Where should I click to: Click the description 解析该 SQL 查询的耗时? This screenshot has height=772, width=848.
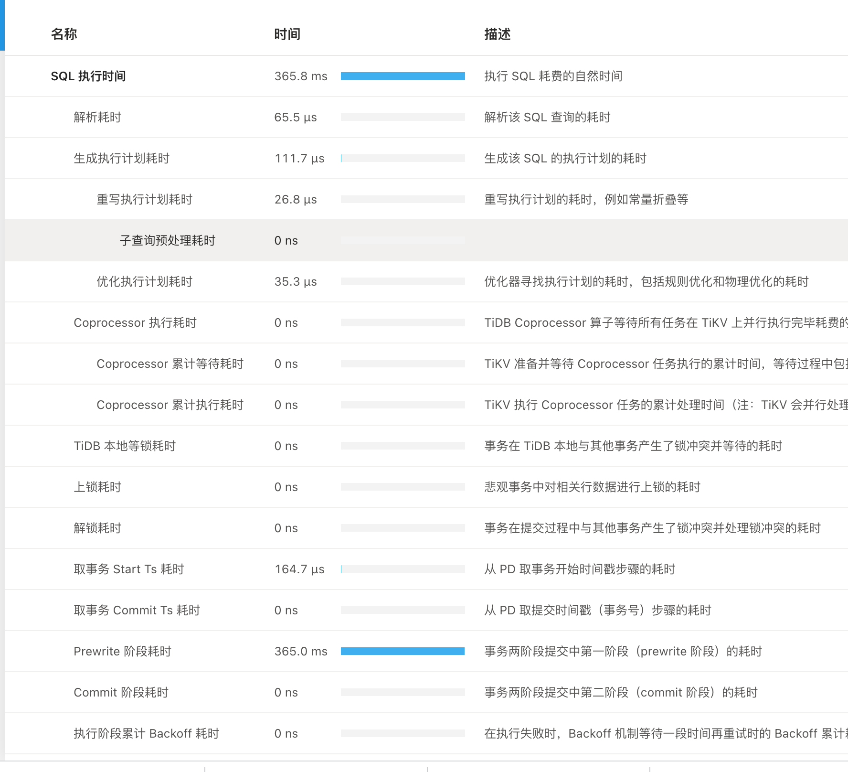click(x=547, y=118)
